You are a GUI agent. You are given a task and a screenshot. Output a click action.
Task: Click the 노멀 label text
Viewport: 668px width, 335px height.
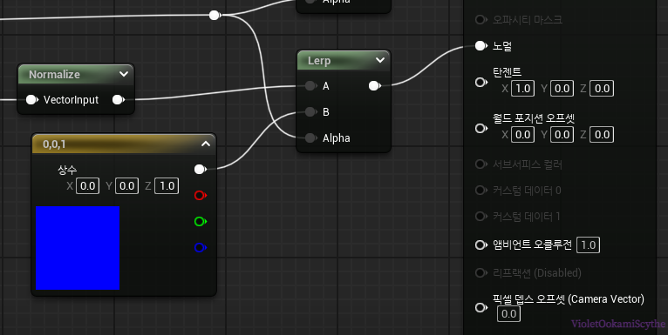tap(501, 46)
